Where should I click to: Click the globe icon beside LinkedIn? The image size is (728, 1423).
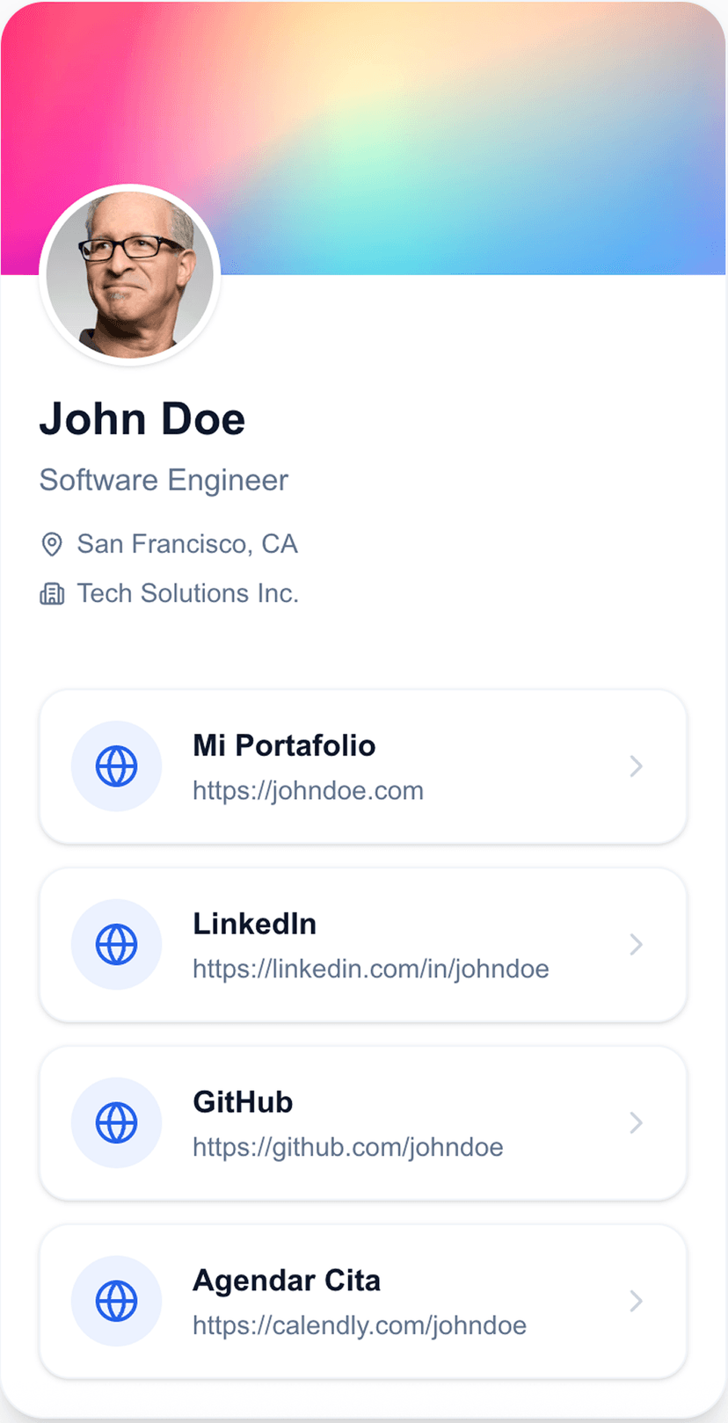coord(116,945)
